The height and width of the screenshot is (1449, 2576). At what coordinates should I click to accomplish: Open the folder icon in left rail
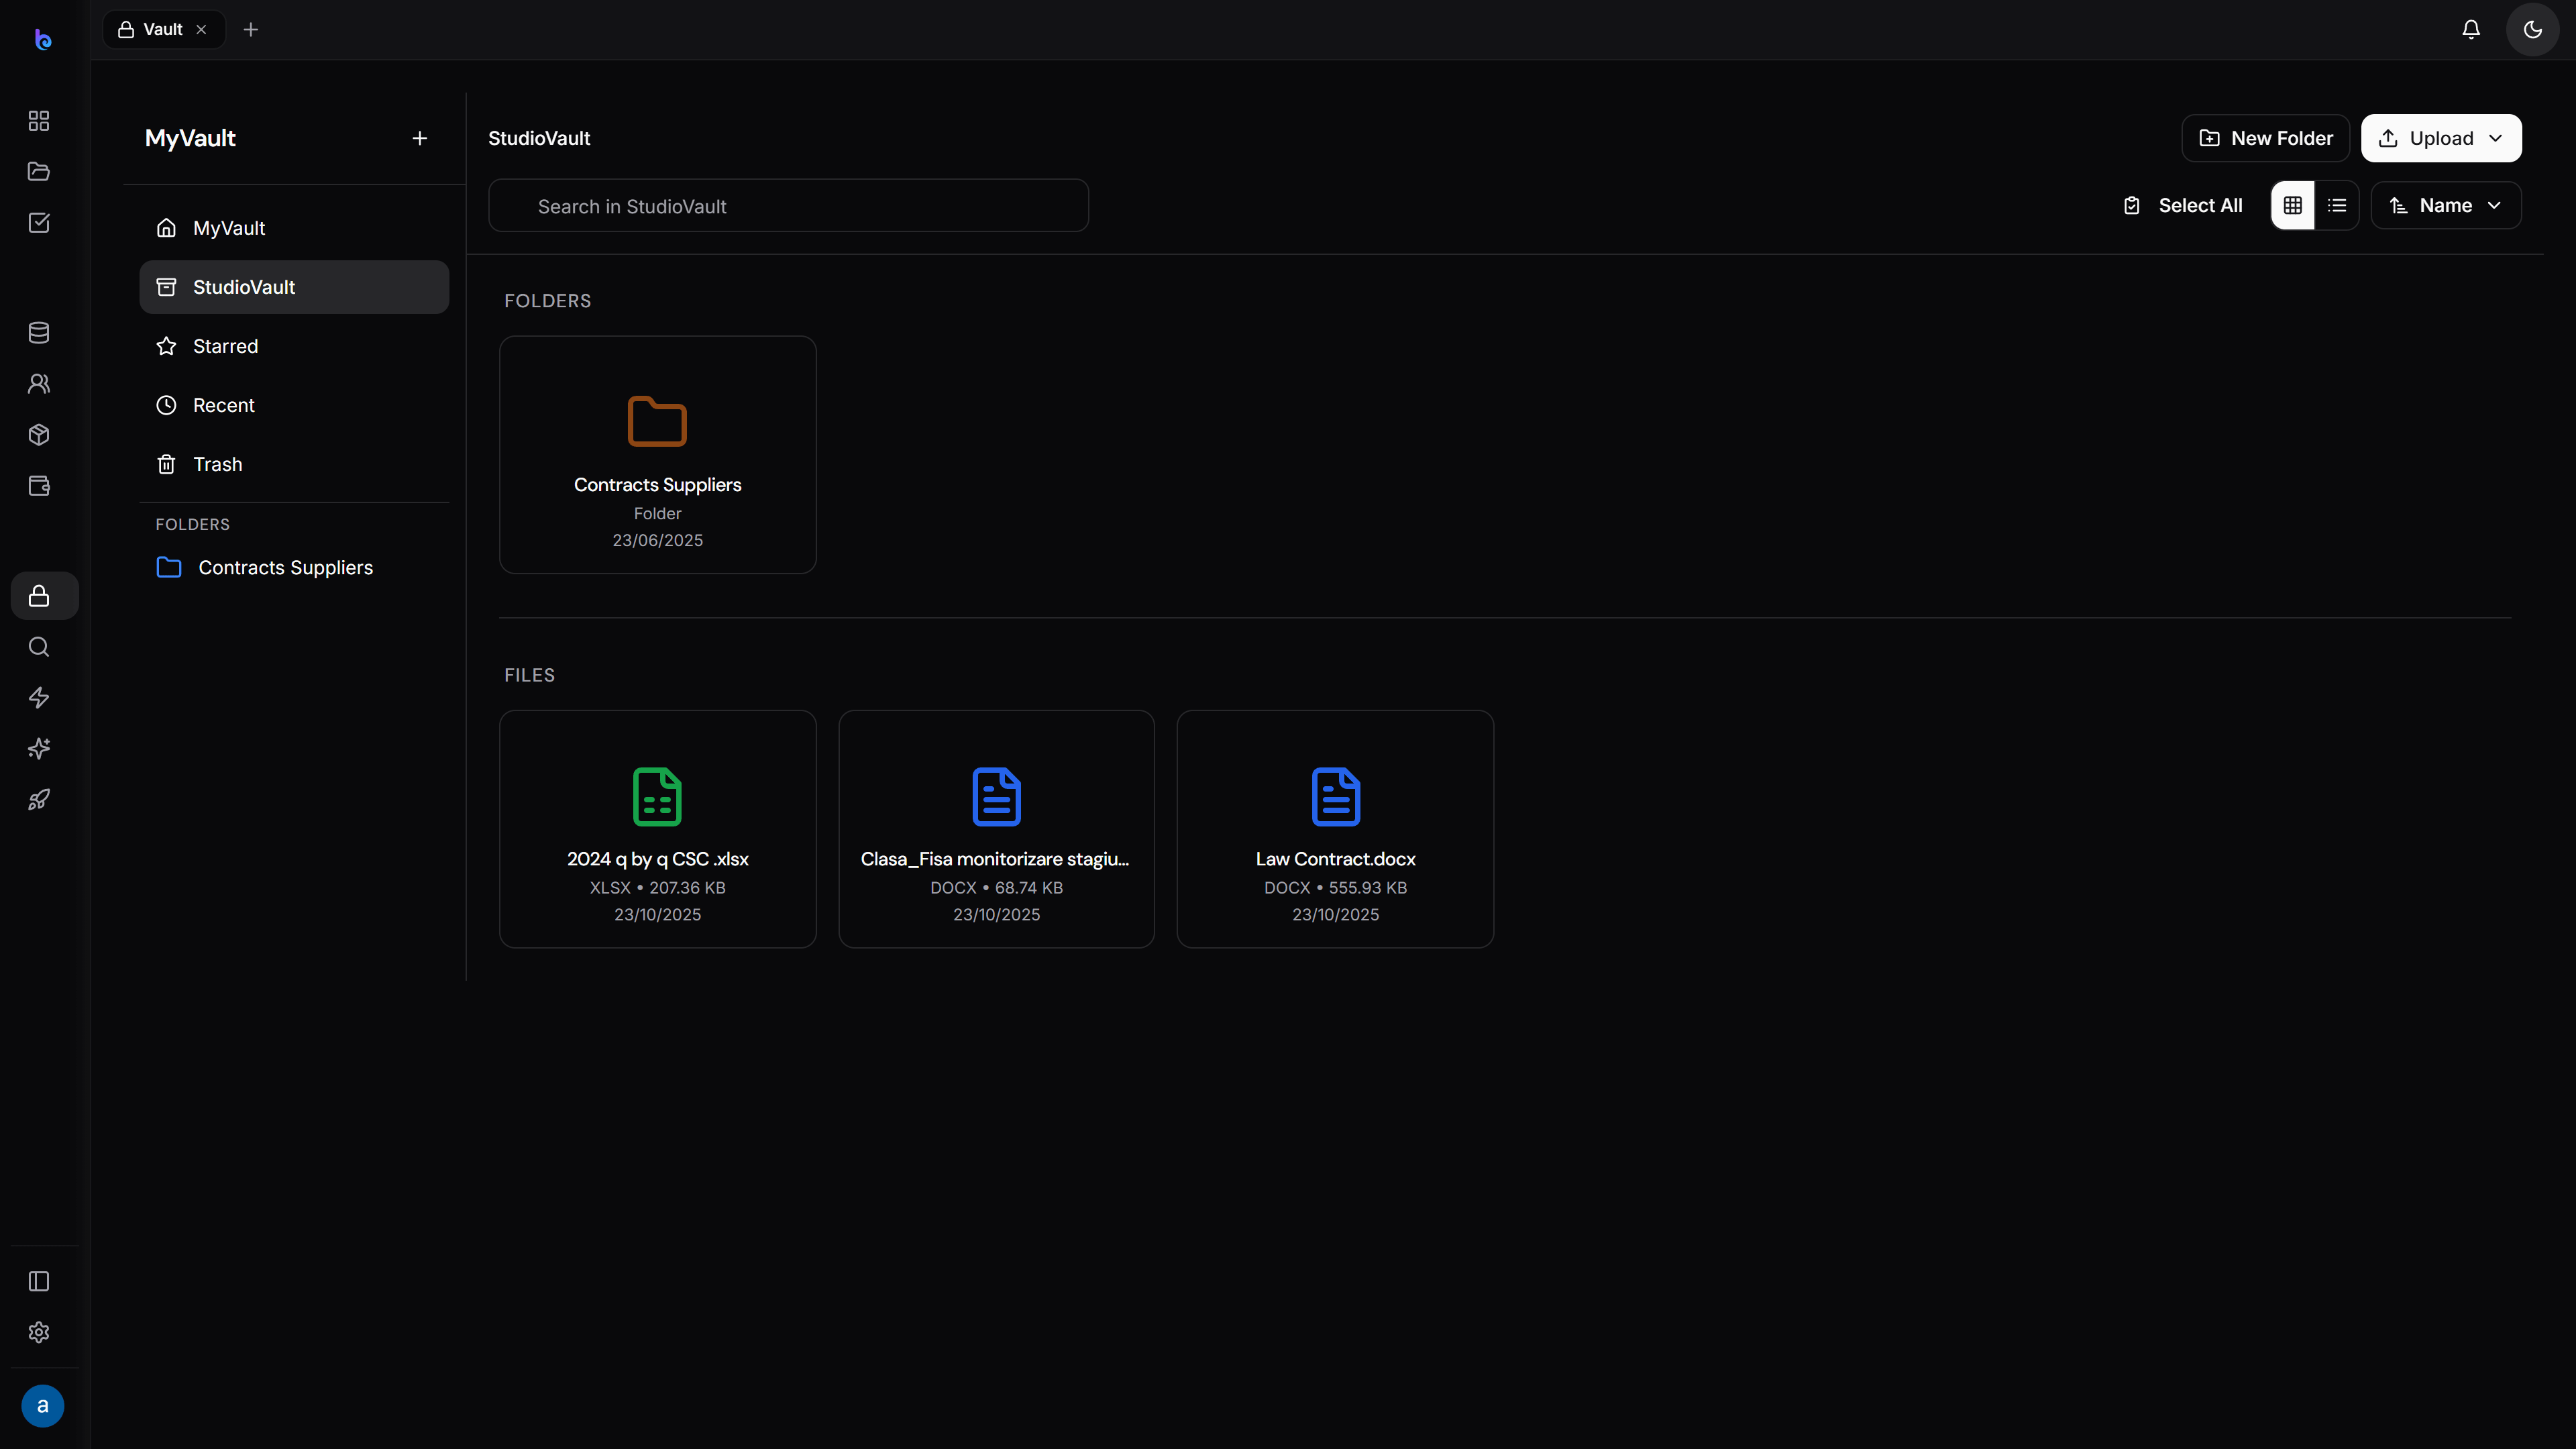39,172
